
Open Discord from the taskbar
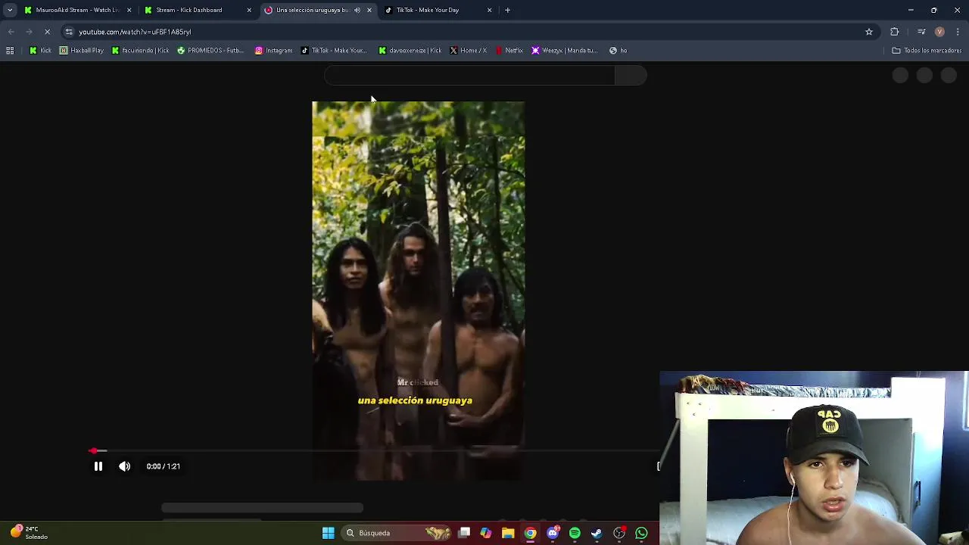[x=553, y=533]
